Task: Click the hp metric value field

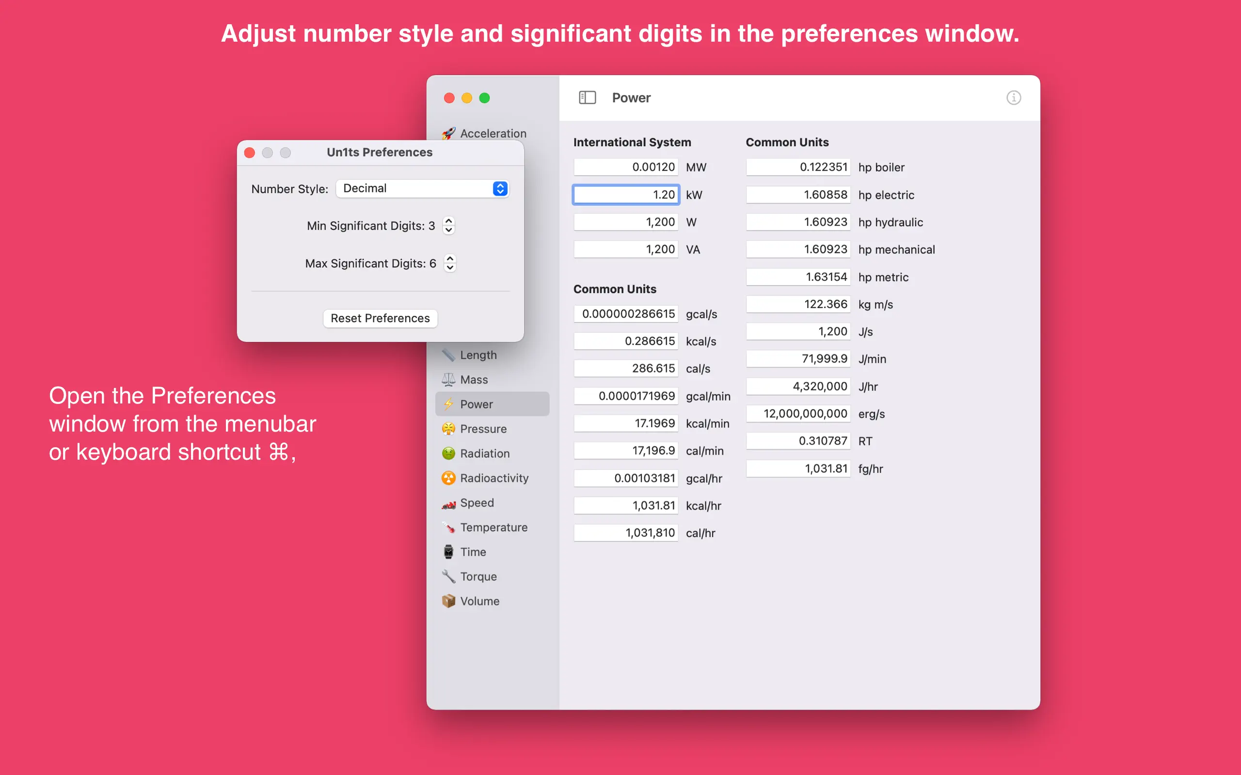Action: [798, 277]
